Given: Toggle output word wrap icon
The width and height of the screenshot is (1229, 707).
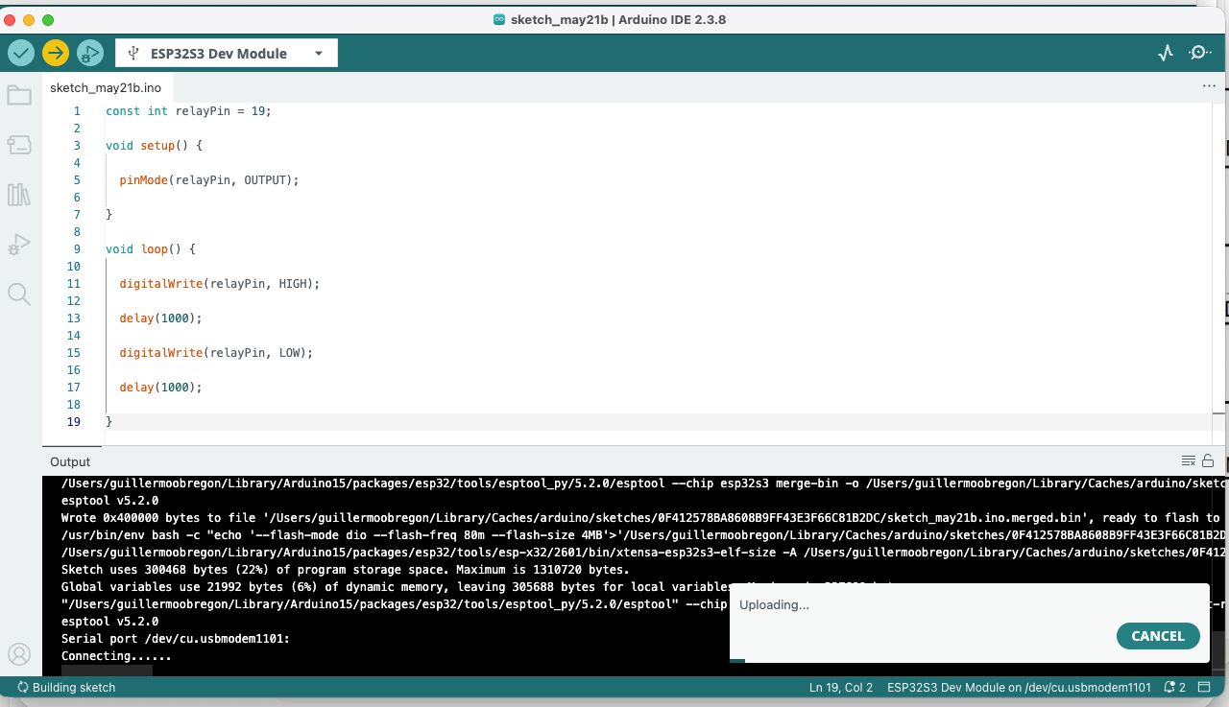Looking at the screenshot, I should pyautogui.click(x=1189, y=460).
